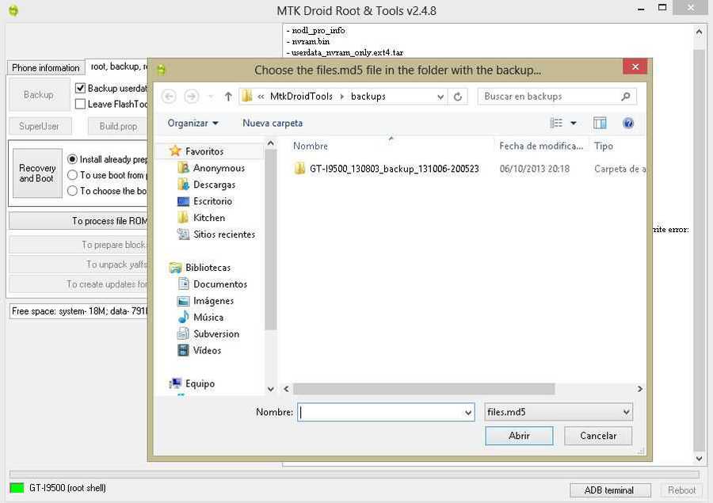Viewport: 713px width, 503px height.
Task: Click the Build.prop button
Action: (118, 126)
